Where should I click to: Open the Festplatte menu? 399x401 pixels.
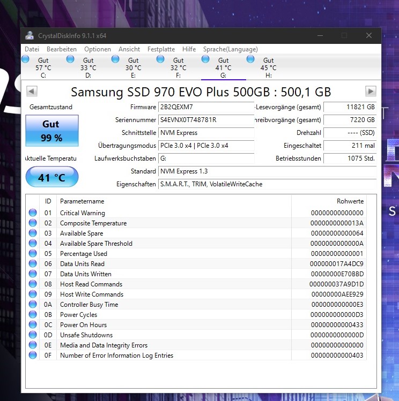[x=161, y=49]
